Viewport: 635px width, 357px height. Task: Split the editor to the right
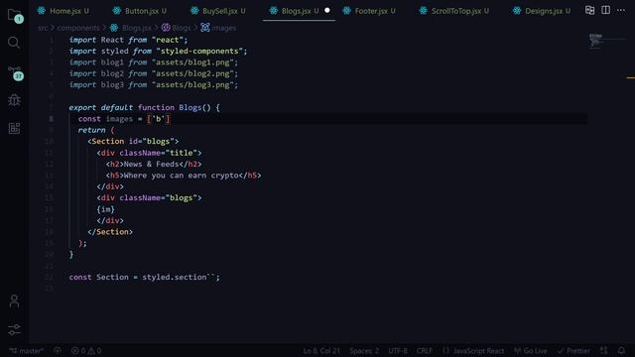coord(605,10)
